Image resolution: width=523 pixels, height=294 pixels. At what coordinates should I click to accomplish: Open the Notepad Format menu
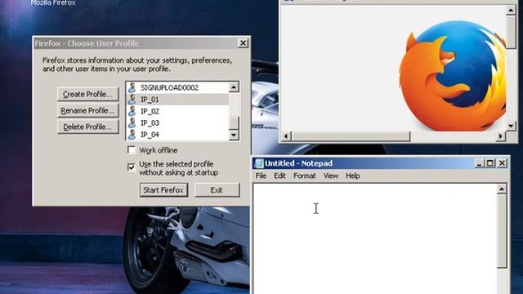coord(305,176)
